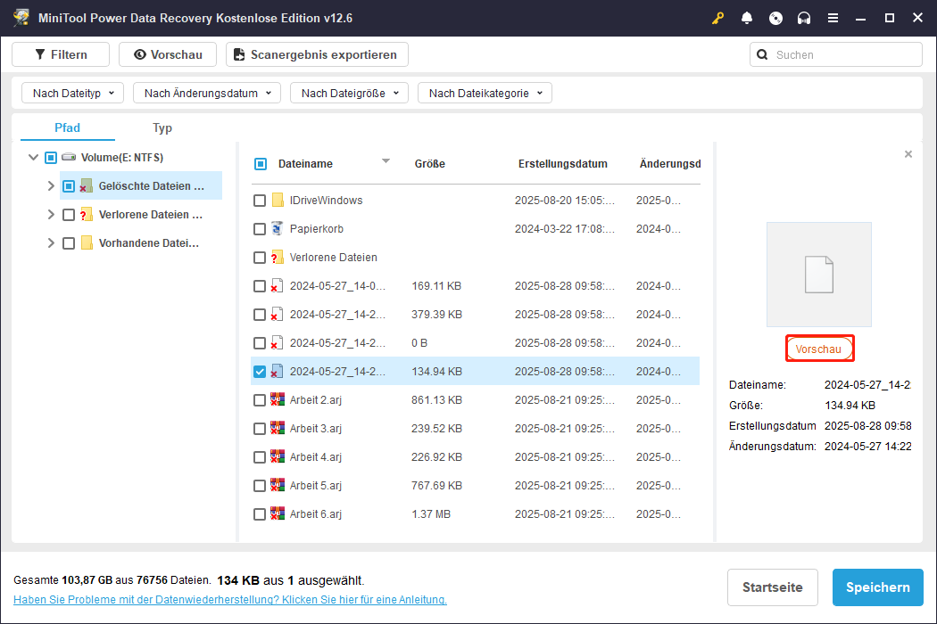Viewport: 937px width, 624px height.
Task: Sort by the Größe column header
Action: 429,164
